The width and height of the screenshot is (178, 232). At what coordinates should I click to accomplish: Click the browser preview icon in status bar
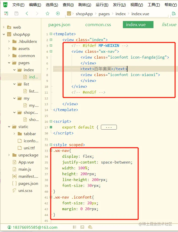point(90,227)
